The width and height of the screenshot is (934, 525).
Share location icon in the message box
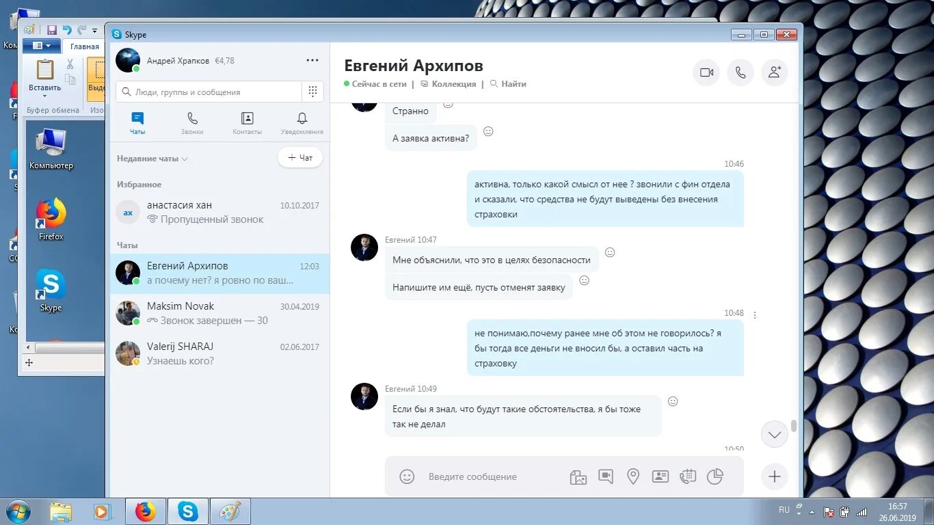tap(633, 476)
